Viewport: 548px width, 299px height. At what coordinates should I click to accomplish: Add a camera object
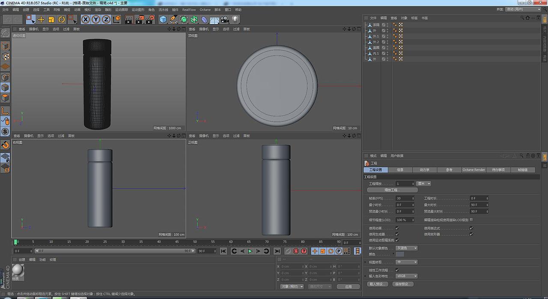pyautogui.click(x=225, y=19)
